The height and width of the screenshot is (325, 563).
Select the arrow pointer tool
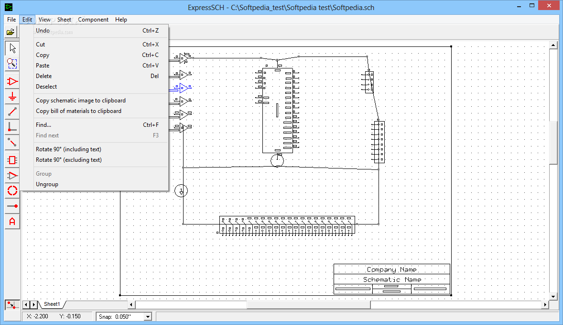[12, 48]
